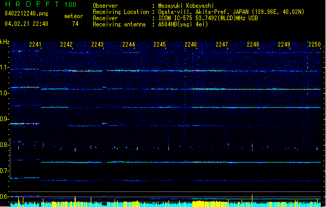Image resolution: width=326 pixels, height=207 pixels.
Task: Select the 2245 time label
Action: point(160,45)
